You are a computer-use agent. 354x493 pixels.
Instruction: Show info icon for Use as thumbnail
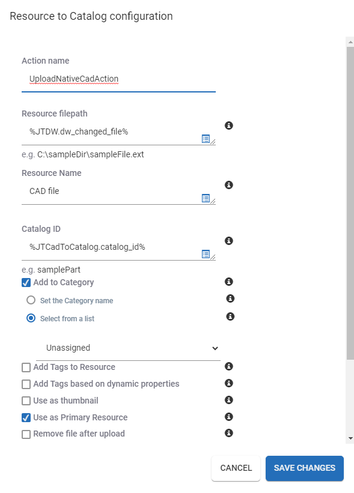(229, 399)
